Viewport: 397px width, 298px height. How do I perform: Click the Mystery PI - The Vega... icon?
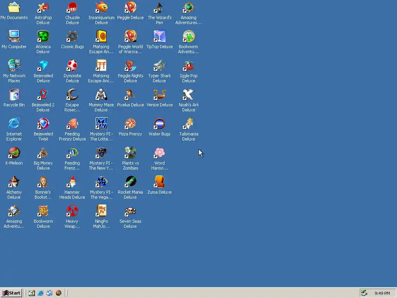pyautogui.click(x=101, y=182)
